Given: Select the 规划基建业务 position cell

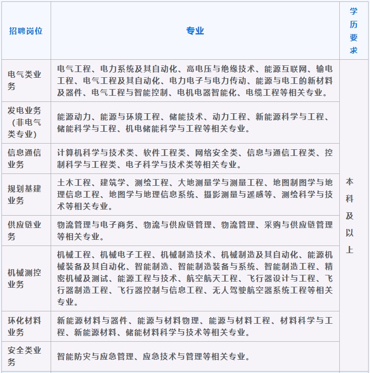Looking at the screenshot, I should tap(26, 195).
